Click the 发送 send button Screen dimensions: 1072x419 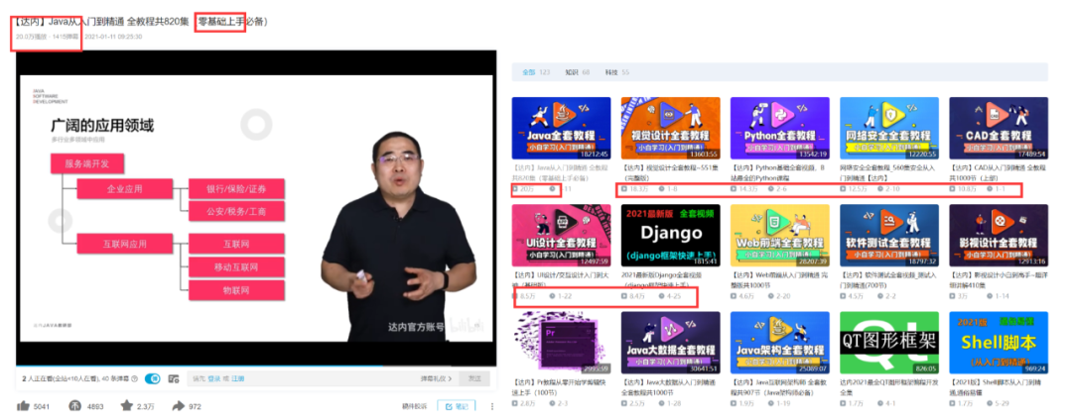point(474,378)
